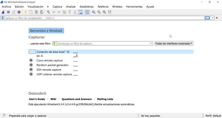Screen dimensions: 222x118
Task: Click the expert information status bar icon
Action: (x=4, y=116)
